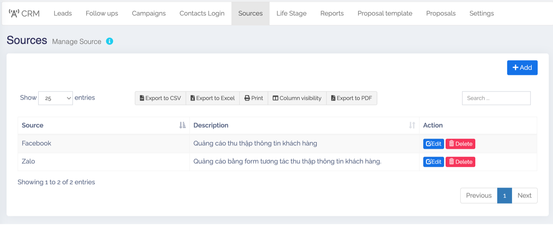
Task: Go to Proposal template tab
Action: 385,14
